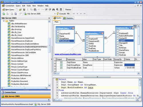The height and width of the screenshot is (107, 143).
Task: Uncheck GroupName checkbox in Dept table
Action: click(58, 39)
